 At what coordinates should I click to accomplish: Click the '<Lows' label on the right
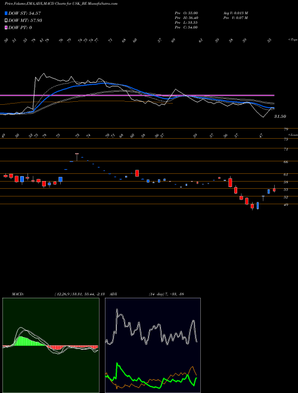tap(293, 135)
